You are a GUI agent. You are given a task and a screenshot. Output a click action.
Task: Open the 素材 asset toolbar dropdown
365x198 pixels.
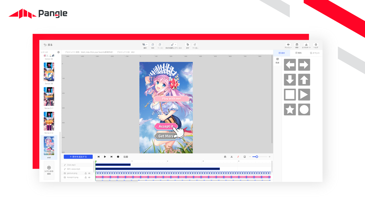click(x=145, y=45)
